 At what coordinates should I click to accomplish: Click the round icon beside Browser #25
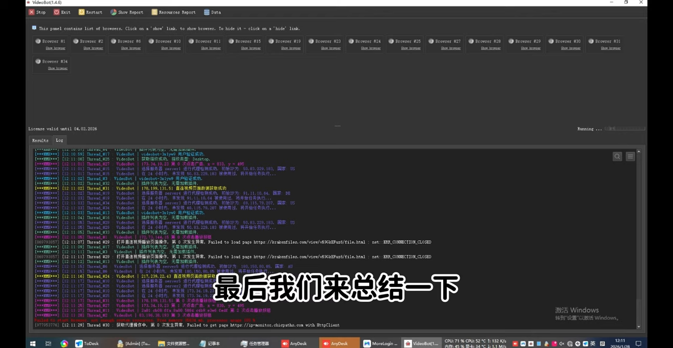tap(391, 41)
